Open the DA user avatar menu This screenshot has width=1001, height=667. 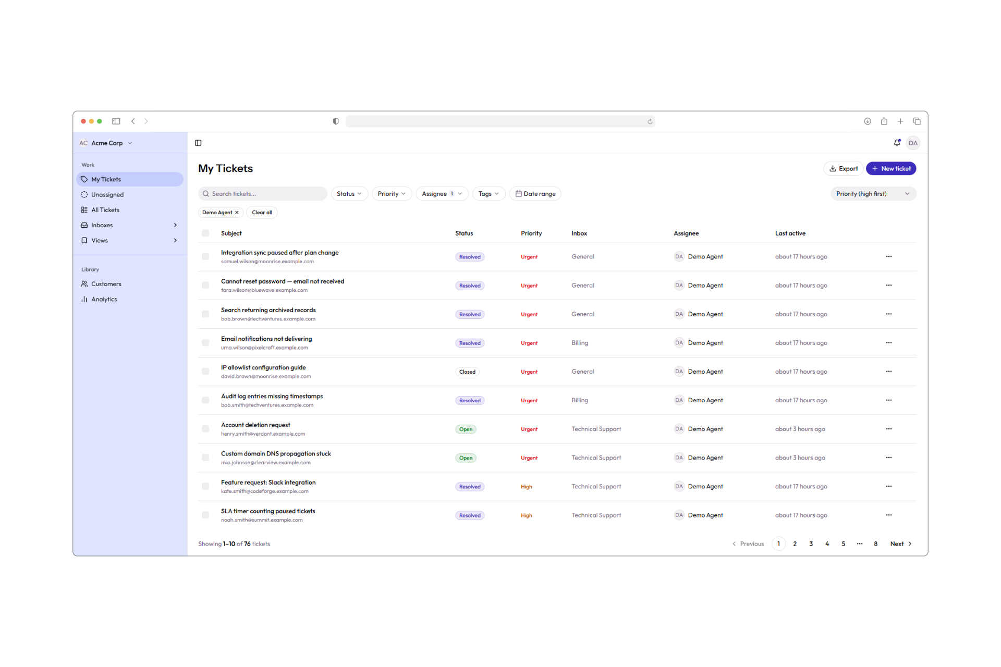point(913,143)
